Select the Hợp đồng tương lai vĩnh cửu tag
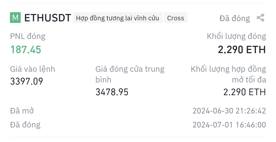The image size is (276, 142). pos(117,18)
